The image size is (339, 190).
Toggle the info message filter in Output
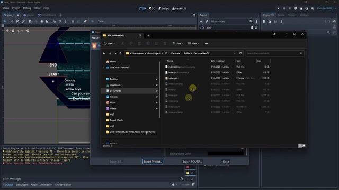190,178
